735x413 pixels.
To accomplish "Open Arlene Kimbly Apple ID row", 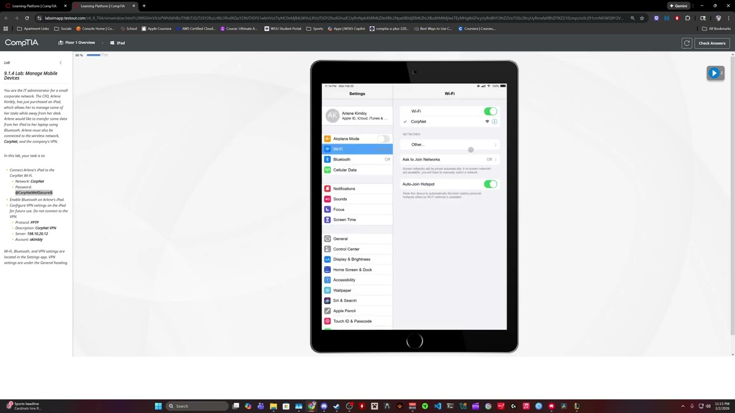I will [x=357, y=115].
